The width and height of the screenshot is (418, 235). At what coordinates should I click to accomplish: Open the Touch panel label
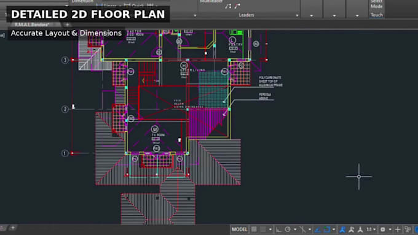(377, 15)
